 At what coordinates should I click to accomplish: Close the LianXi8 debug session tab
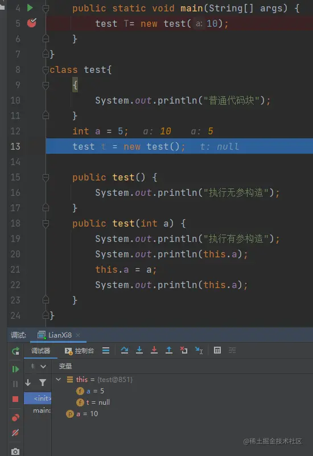(78, 335)
